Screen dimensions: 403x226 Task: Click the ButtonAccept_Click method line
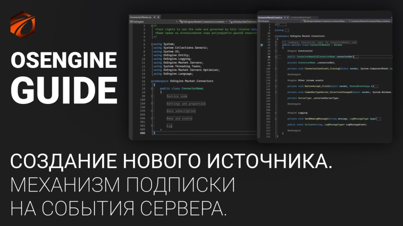pyautogui.click(x=333, y=86)
